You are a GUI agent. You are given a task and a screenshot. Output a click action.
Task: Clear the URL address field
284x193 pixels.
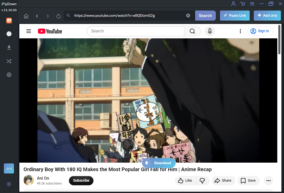point(188,15)
